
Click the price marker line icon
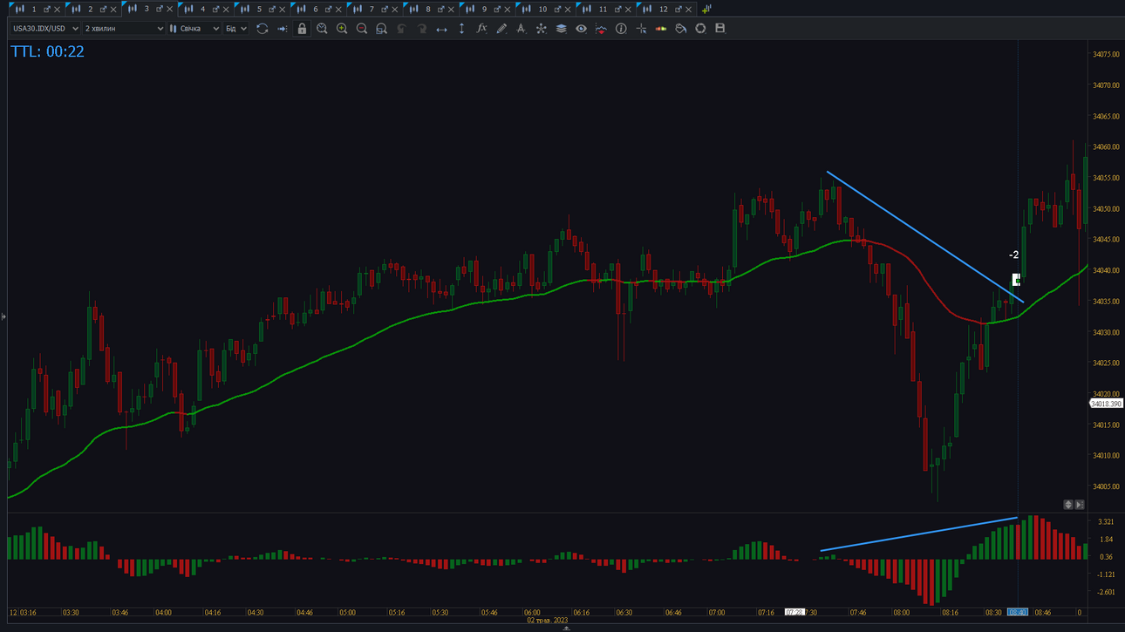601,29
